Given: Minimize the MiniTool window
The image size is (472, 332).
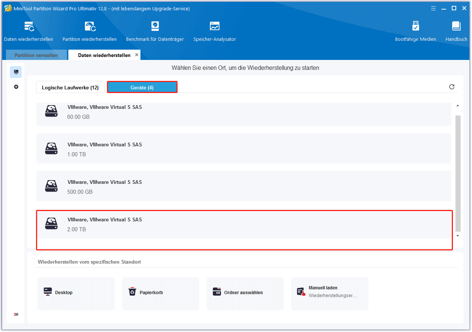Looking at the screenshot, I should [x=444, y=8].
